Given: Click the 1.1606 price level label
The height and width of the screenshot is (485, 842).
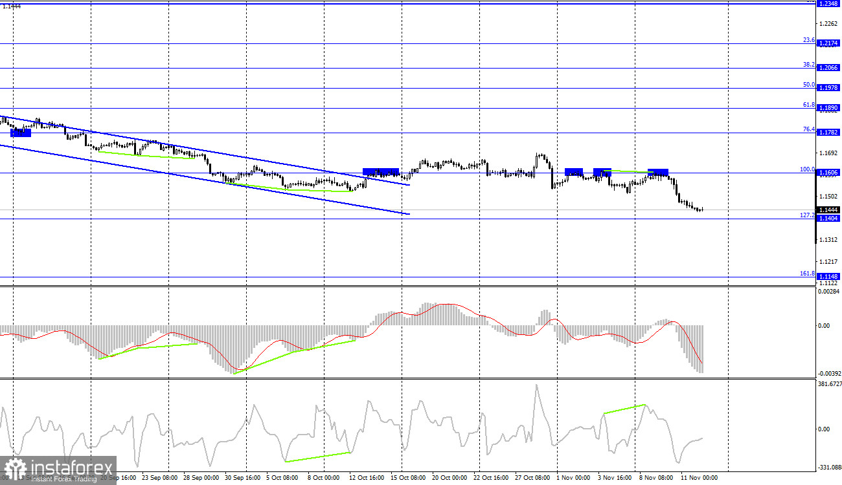Looking at the screenshot, I should (828, 173).
